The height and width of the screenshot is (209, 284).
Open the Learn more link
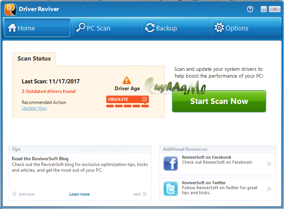80,194
